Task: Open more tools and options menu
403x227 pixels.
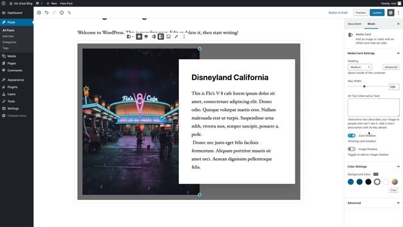Action: [399, 13]
